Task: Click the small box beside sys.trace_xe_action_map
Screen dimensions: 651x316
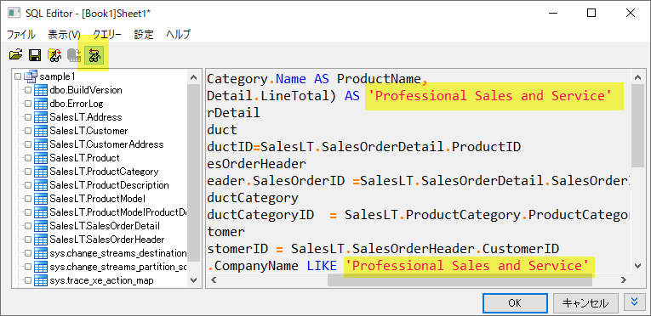Action: (28, 280)
